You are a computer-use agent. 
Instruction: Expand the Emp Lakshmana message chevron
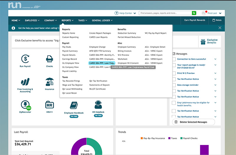(215, 103)
